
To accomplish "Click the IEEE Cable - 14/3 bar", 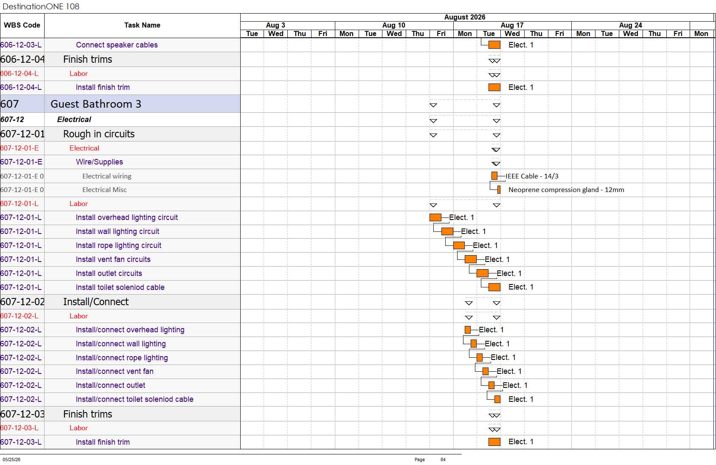I will click(494, 176).
